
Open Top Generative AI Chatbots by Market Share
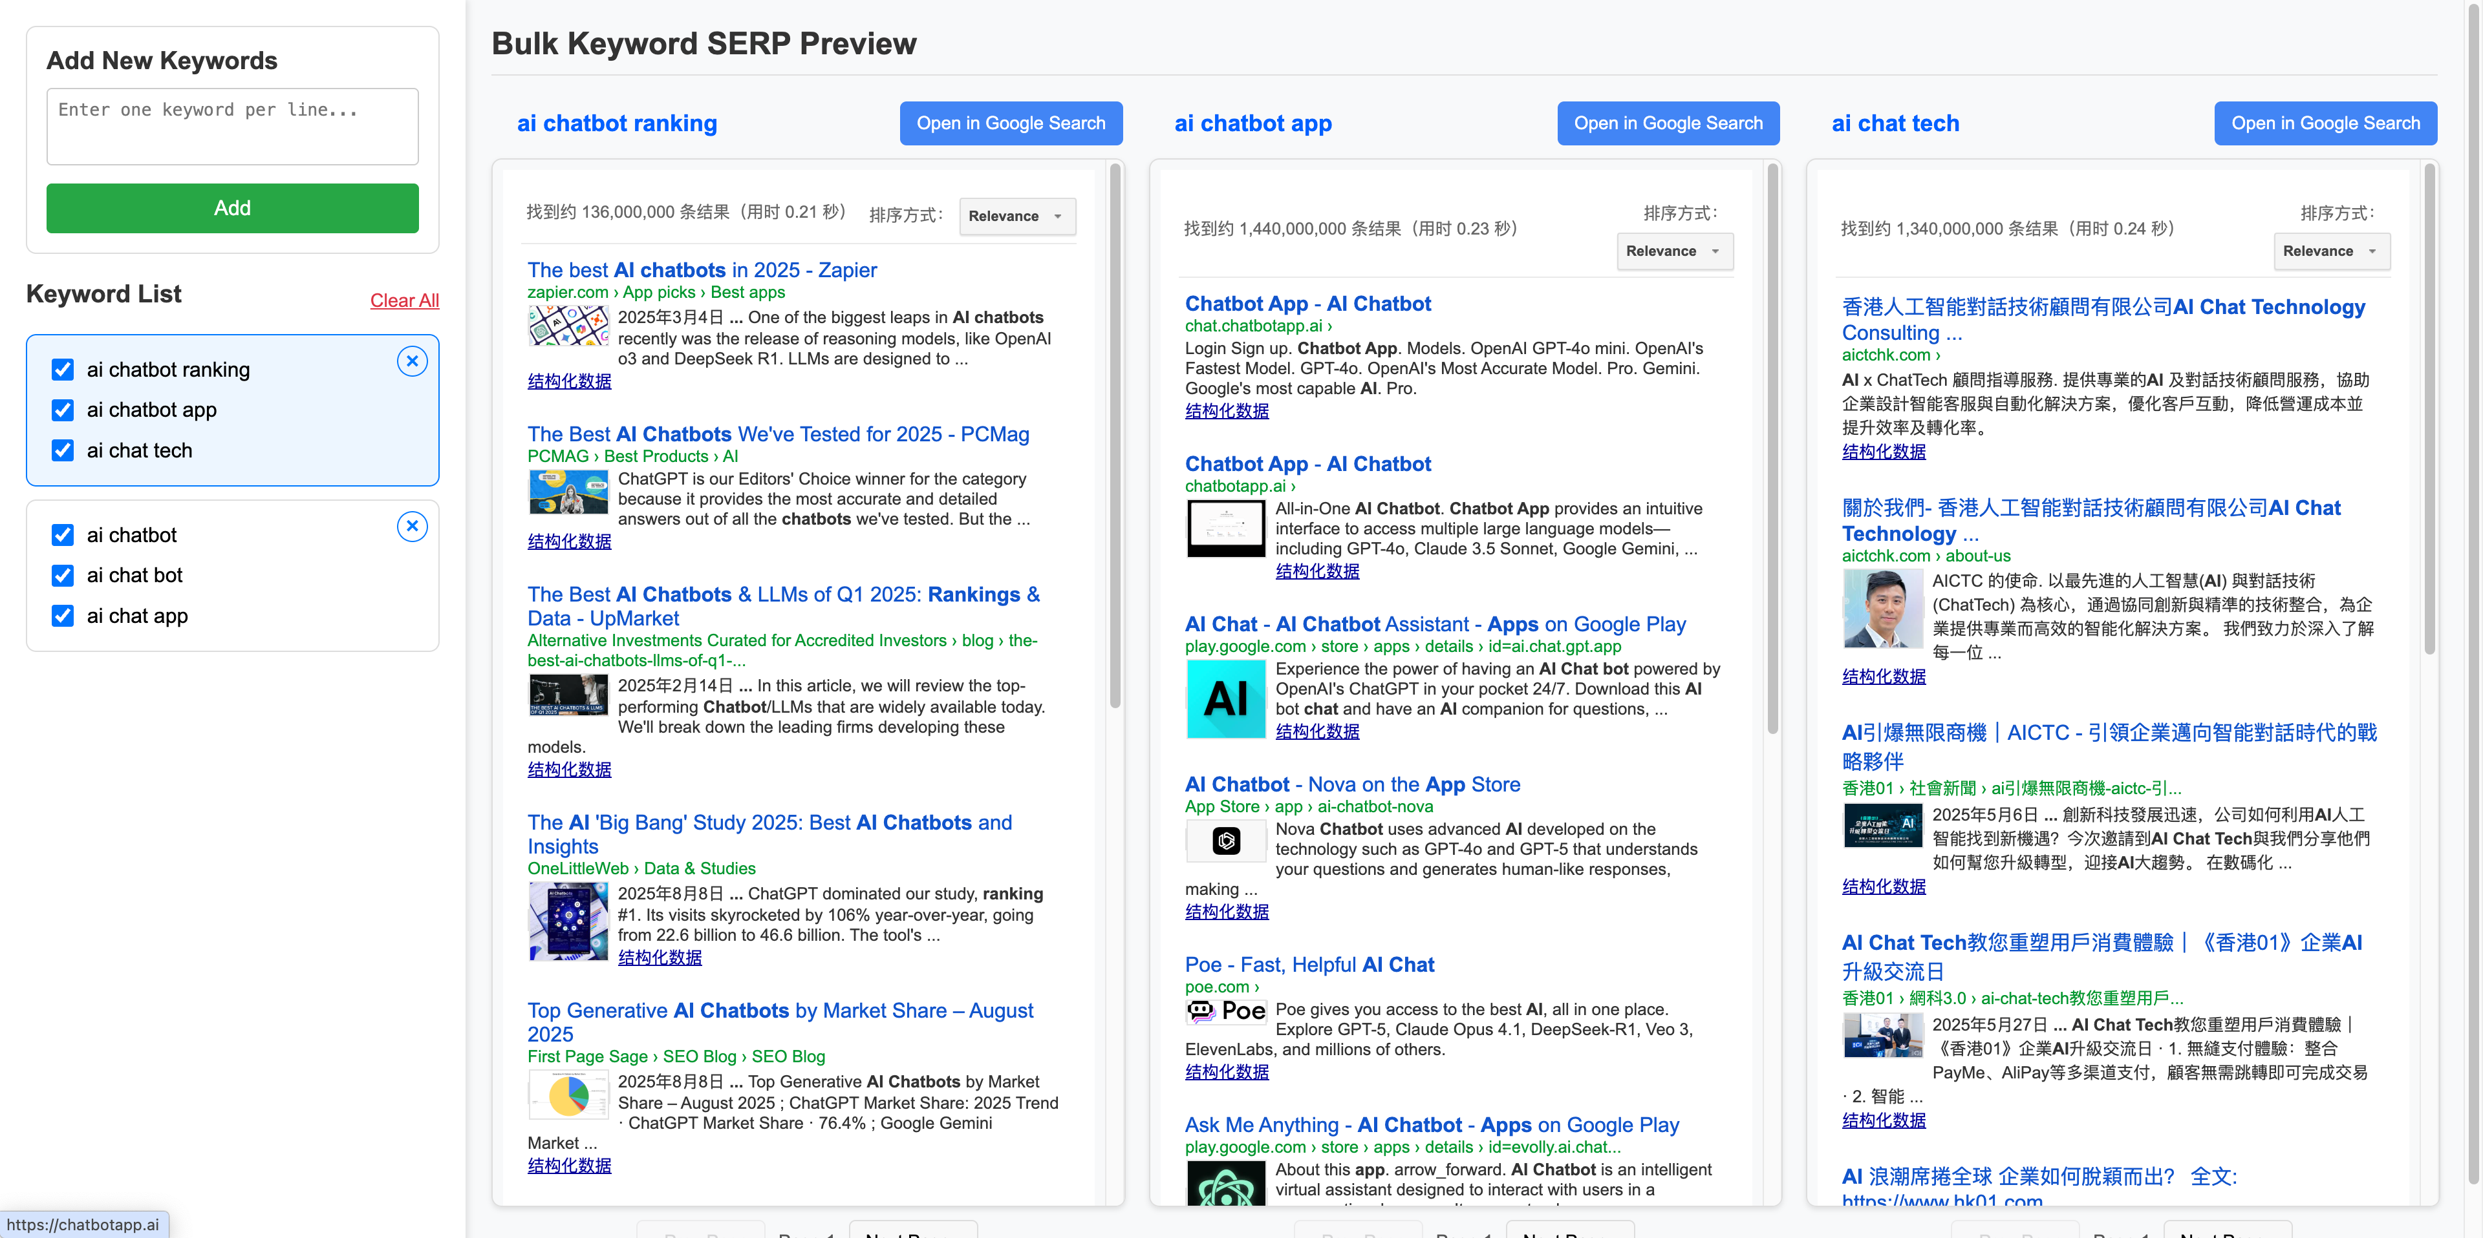[780, 1022]
